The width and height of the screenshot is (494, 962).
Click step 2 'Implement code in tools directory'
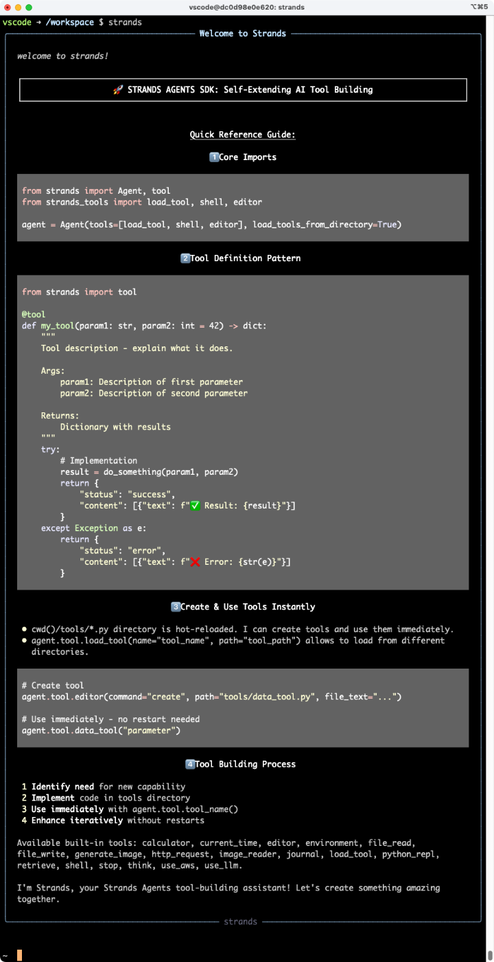[106, 798]
